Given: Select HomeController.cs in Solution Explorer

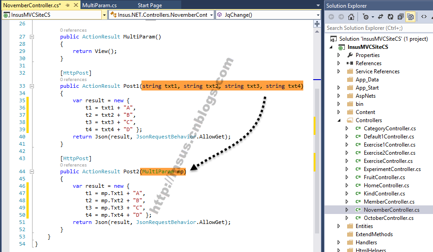Looking at the screenshot, I should coord(386,185).
